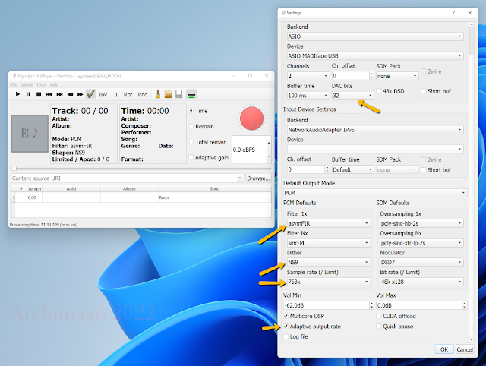Viewport: 486px width, 366px height.
Task: Click the fast-forward button
Action: coord(80,94)
